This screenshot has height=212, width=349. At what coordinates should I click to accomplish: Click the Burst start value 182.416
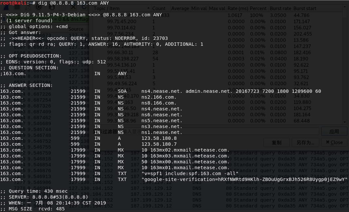[x=302, y=53]
